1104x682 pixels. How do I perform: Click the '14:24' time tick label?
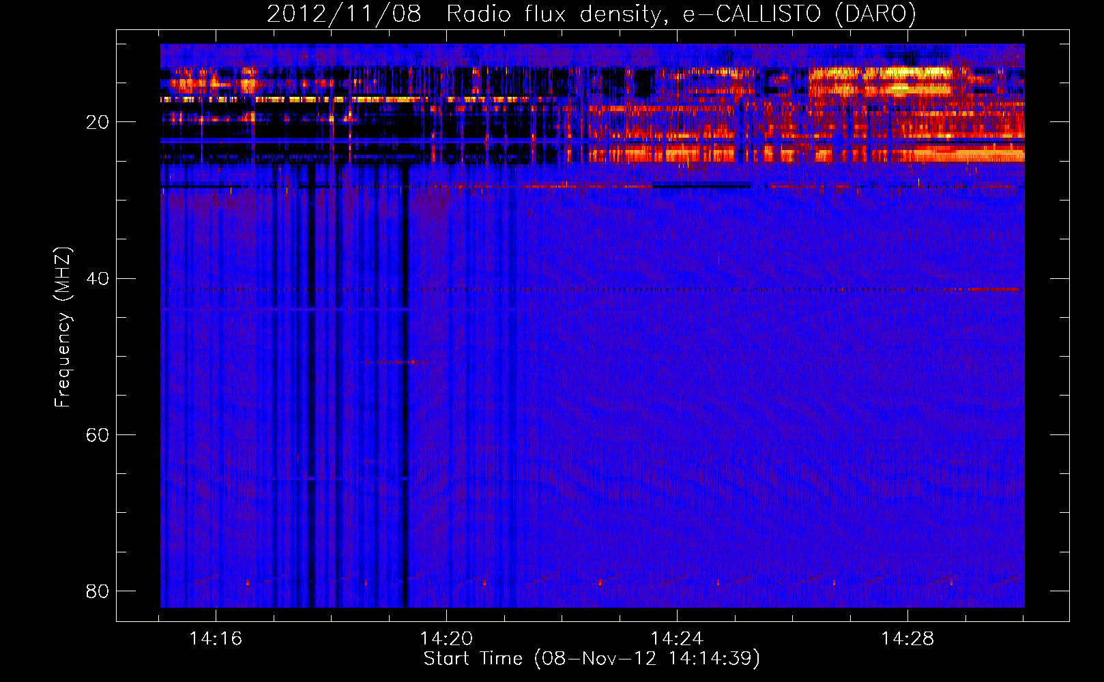677,638
